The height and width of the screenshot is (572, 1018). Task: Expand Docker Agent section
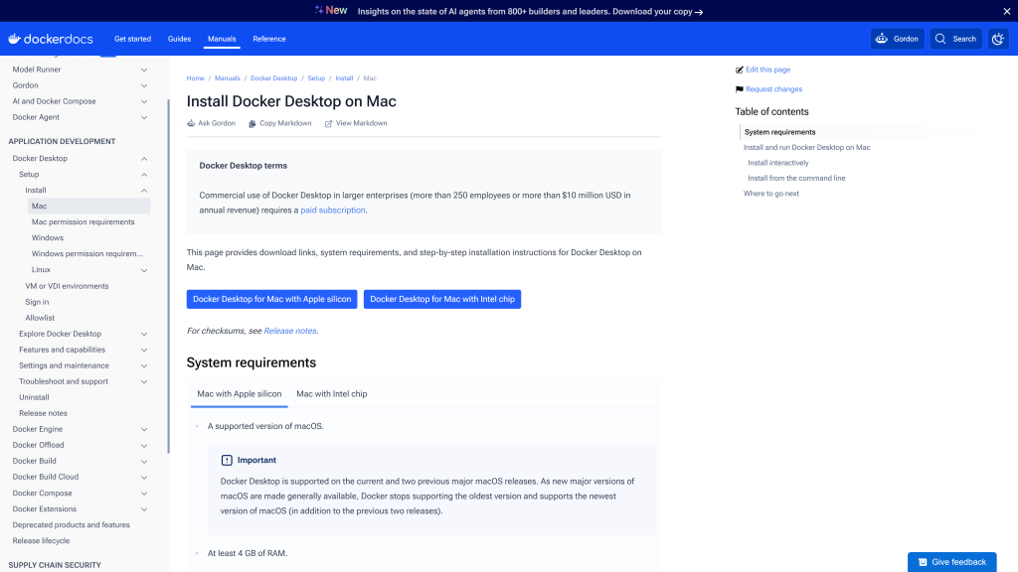click(144, 117)
